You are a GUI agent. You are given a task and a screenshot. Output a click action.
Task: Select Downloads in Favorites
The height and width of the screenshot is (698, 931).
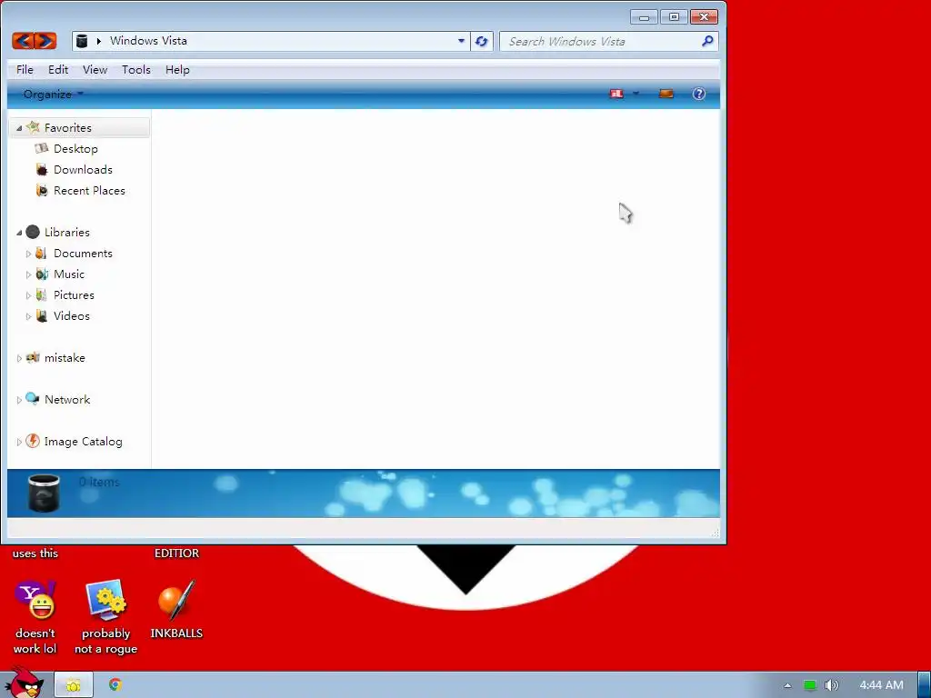(x=83, y=170)
